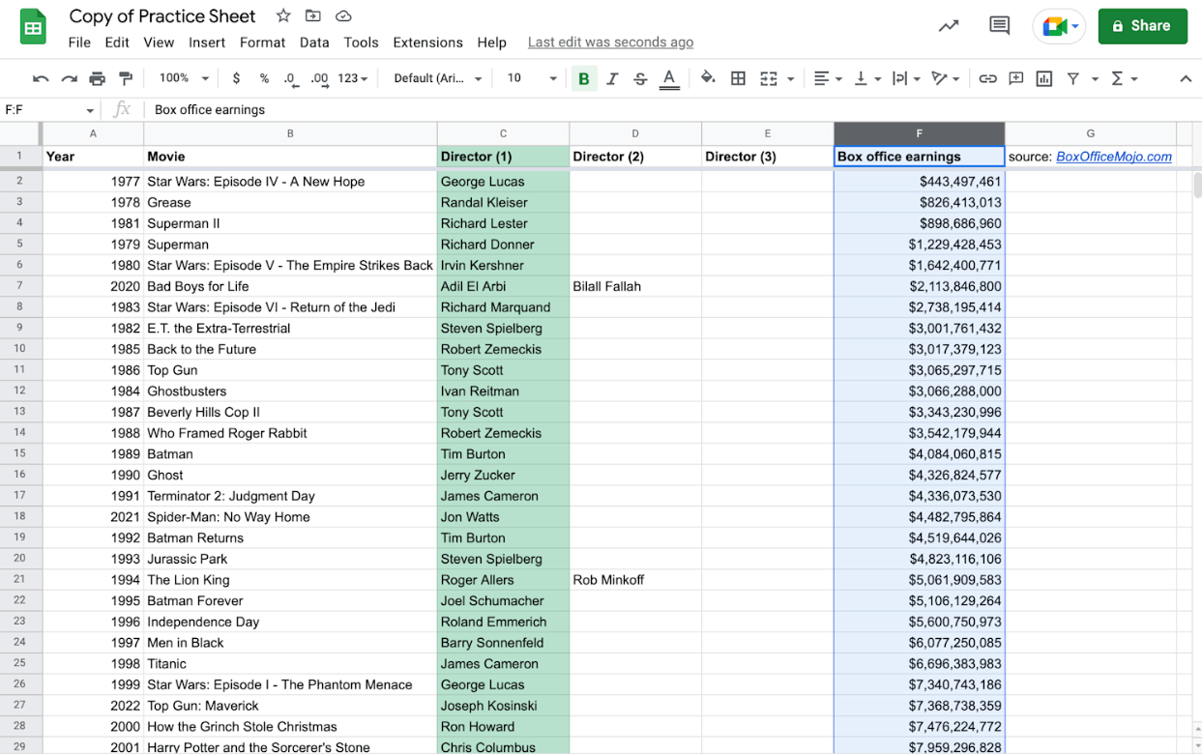Toggle strikethrough formatting
Screen dimensions: 1202x754
[640, 78]
